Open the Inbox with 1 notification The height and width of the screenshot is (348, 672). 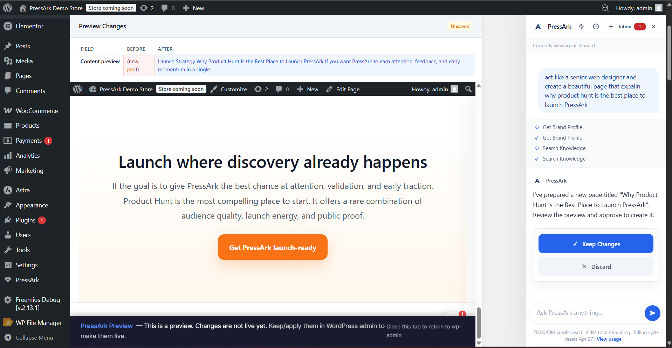[632, 27]
